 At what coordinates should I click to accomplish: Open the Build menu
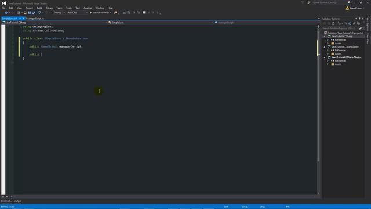(39, 8)
